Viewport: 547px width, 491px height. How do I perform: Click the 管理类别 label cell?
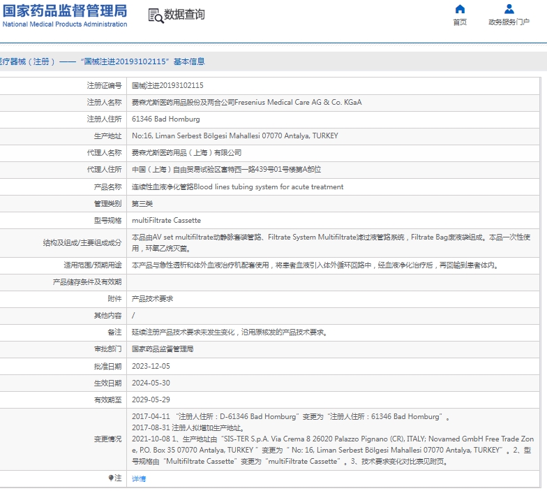[x=107, y=204]
